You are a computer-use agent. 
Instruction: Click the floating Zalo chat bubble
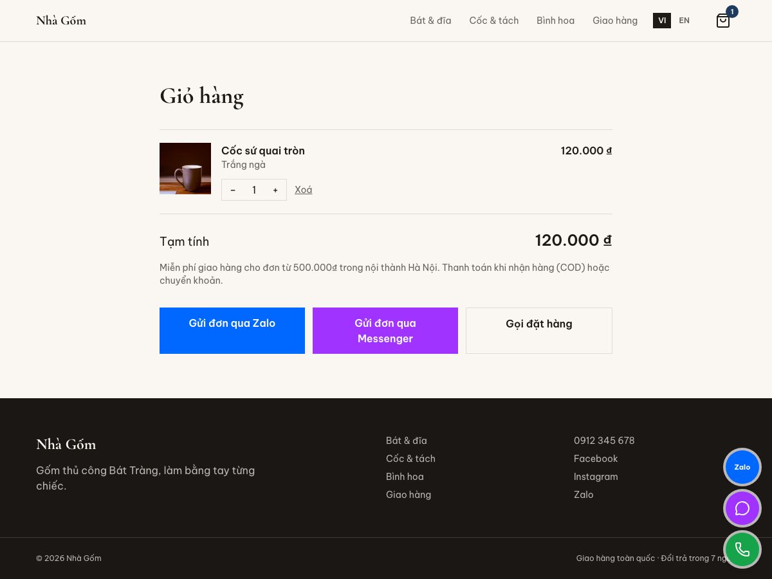pos(742,467)
